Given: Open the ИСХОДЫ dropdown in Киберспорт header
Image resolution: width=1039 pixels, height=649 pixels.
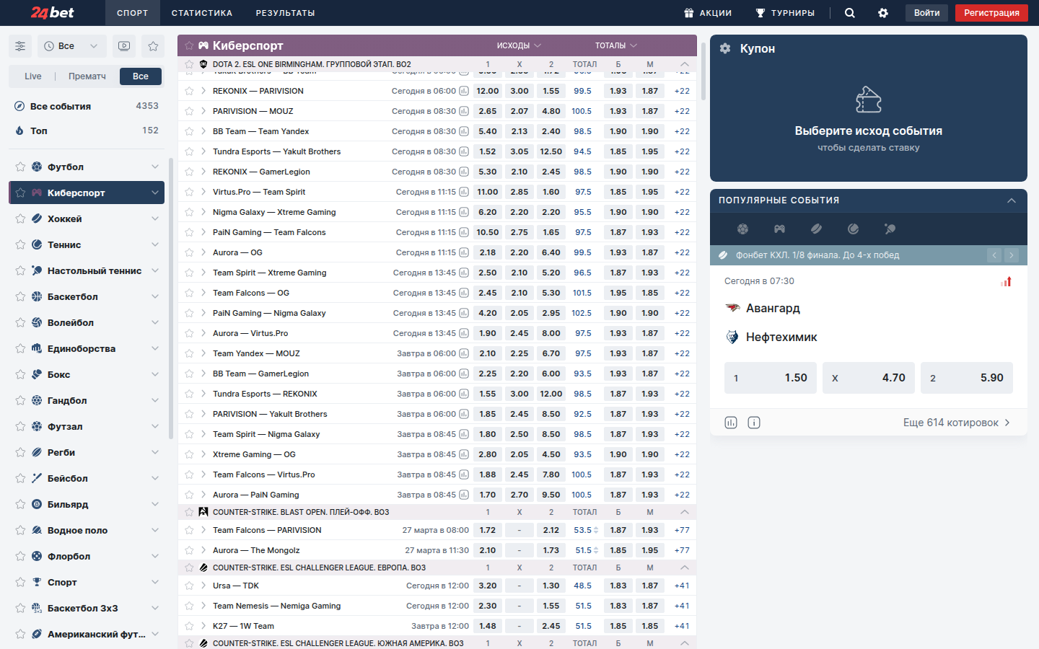Looking at the screenshot, I should [519, 45].
